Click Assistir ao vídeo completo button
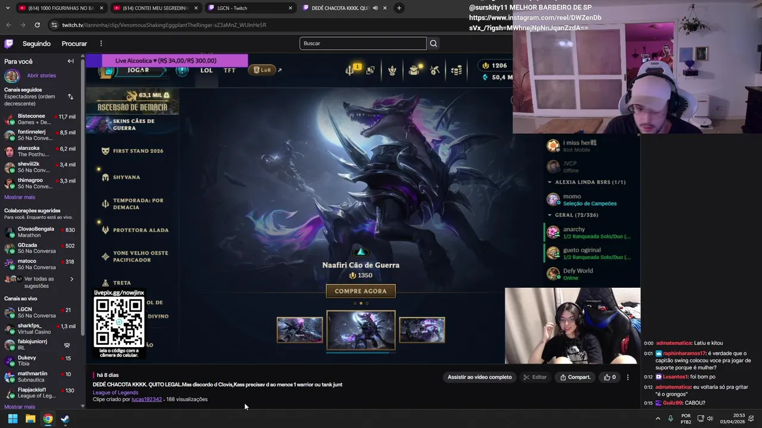This screenshot has height=428, width=762. coord(479,377)
